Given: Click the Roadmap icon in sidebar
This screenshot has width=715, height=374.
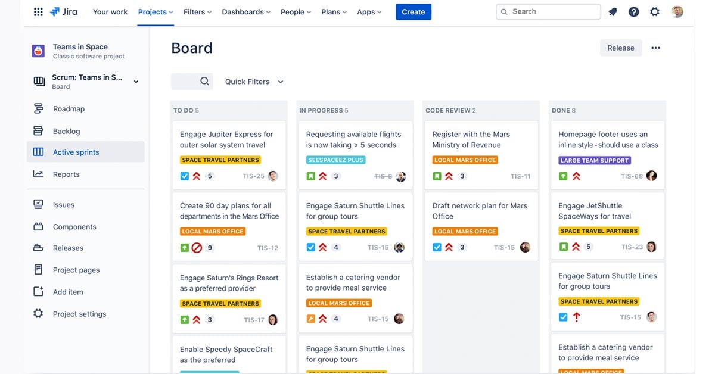Looking at the screenshot, I should pos(39,108).
